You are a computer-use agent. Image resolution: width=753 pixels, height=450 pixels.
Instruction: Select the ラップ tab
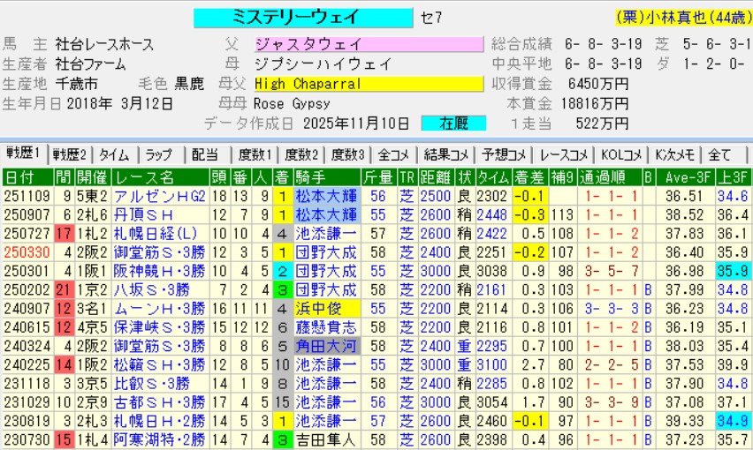coord(160,154)
